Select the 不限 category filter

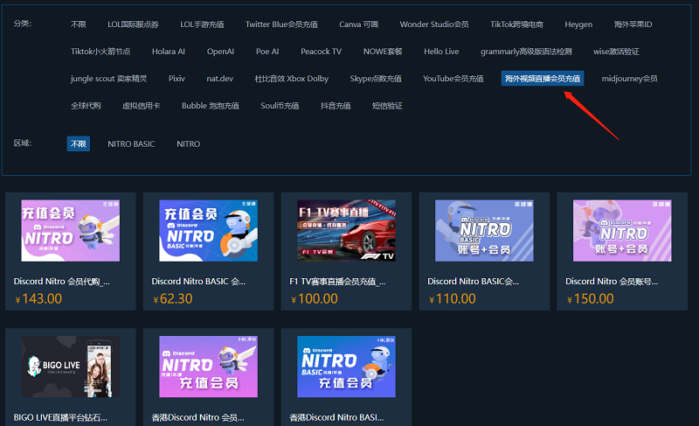tap(78, 24)
